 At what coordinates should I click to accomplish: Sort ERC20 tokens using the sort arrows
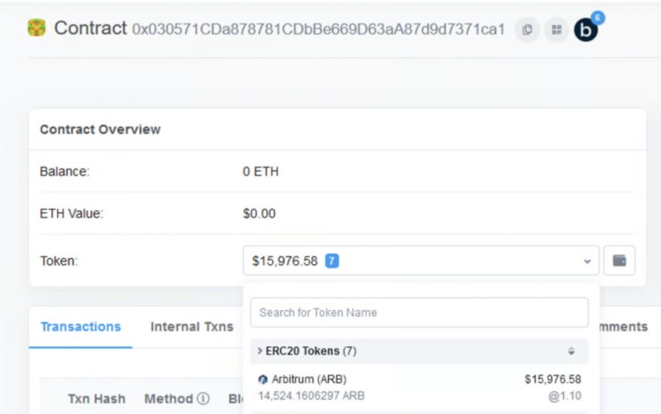pyautogui.click(x=571, y=351)
